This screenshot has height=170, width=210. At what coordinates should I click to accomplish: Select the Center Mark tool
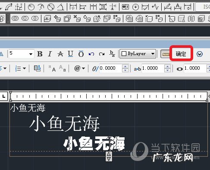pos(135,7)
